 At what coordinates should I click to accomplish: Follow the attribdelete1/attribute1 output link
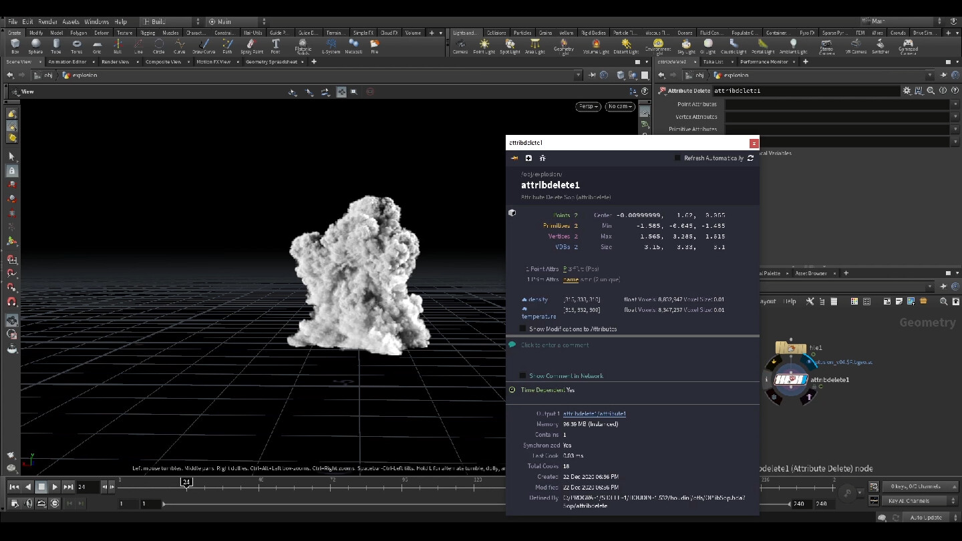[x=592, y=413]
